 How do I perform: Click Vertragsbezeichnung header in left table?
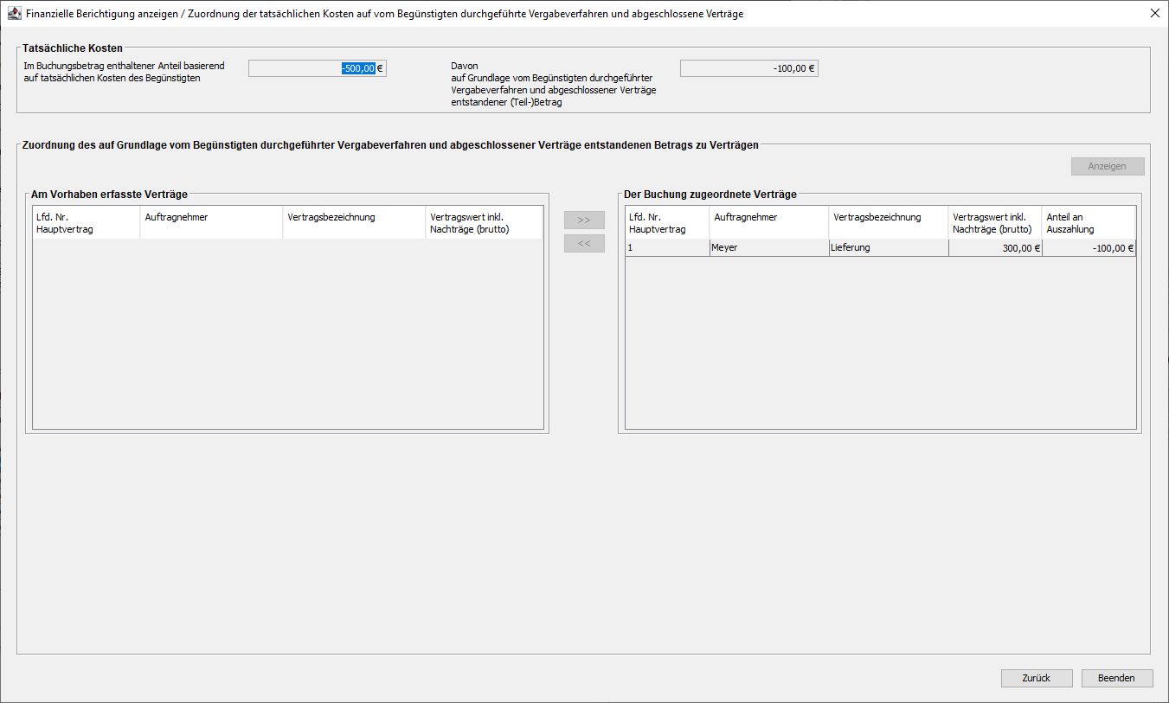[x=354, y=222]
